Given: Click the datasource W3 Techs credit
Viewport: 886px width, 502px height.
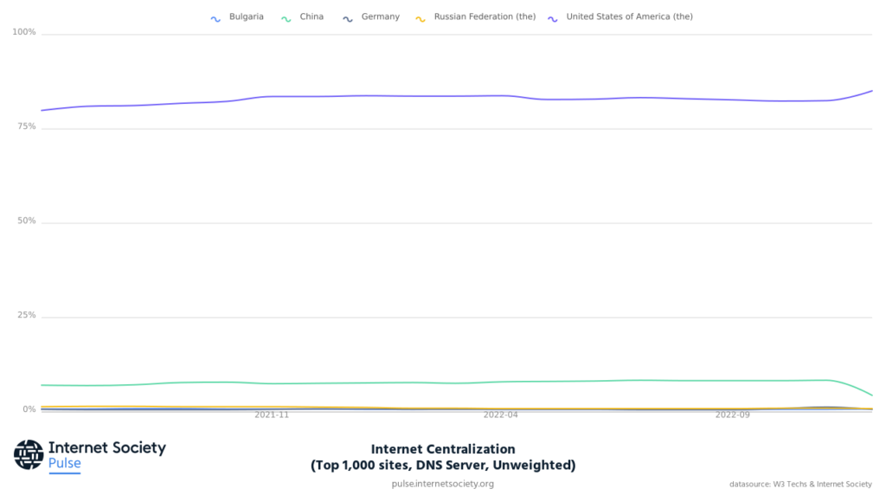Looking at the screenshot, I should click(800, 485).
